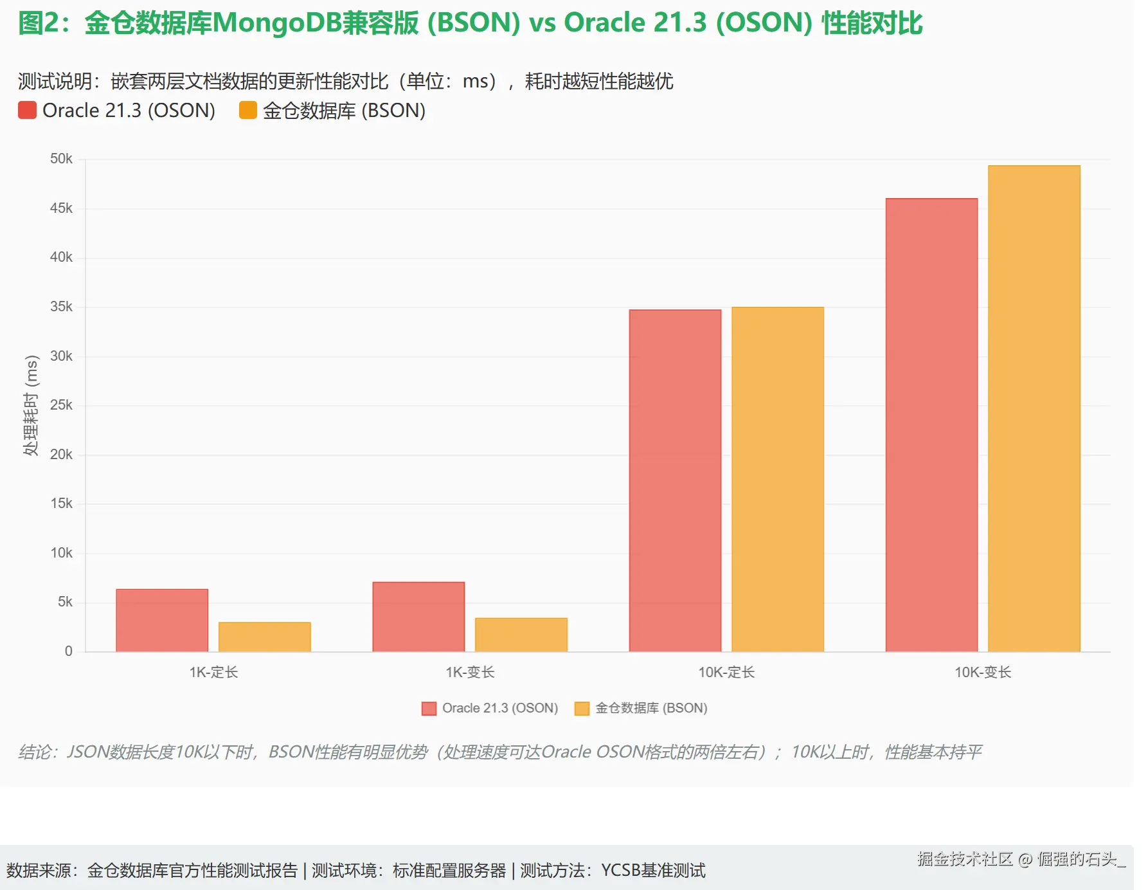The height and width of the screenshot is (890, 1148).
Task: Select the Oracle bar for 1K-定长
Action: coord(162,620)
